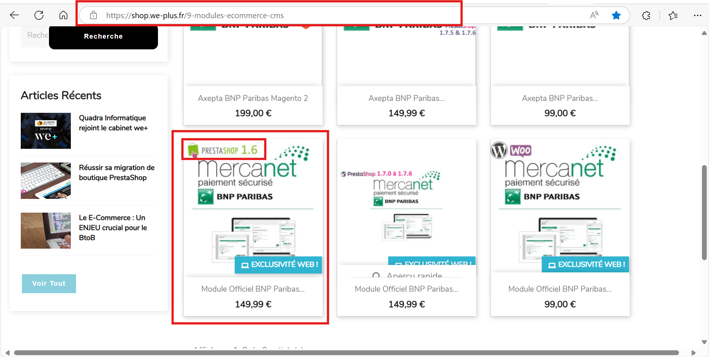709x357 pixels.
Task: Click the Voir Tout button
Action: pyautogui.click(x=49, y=284)
